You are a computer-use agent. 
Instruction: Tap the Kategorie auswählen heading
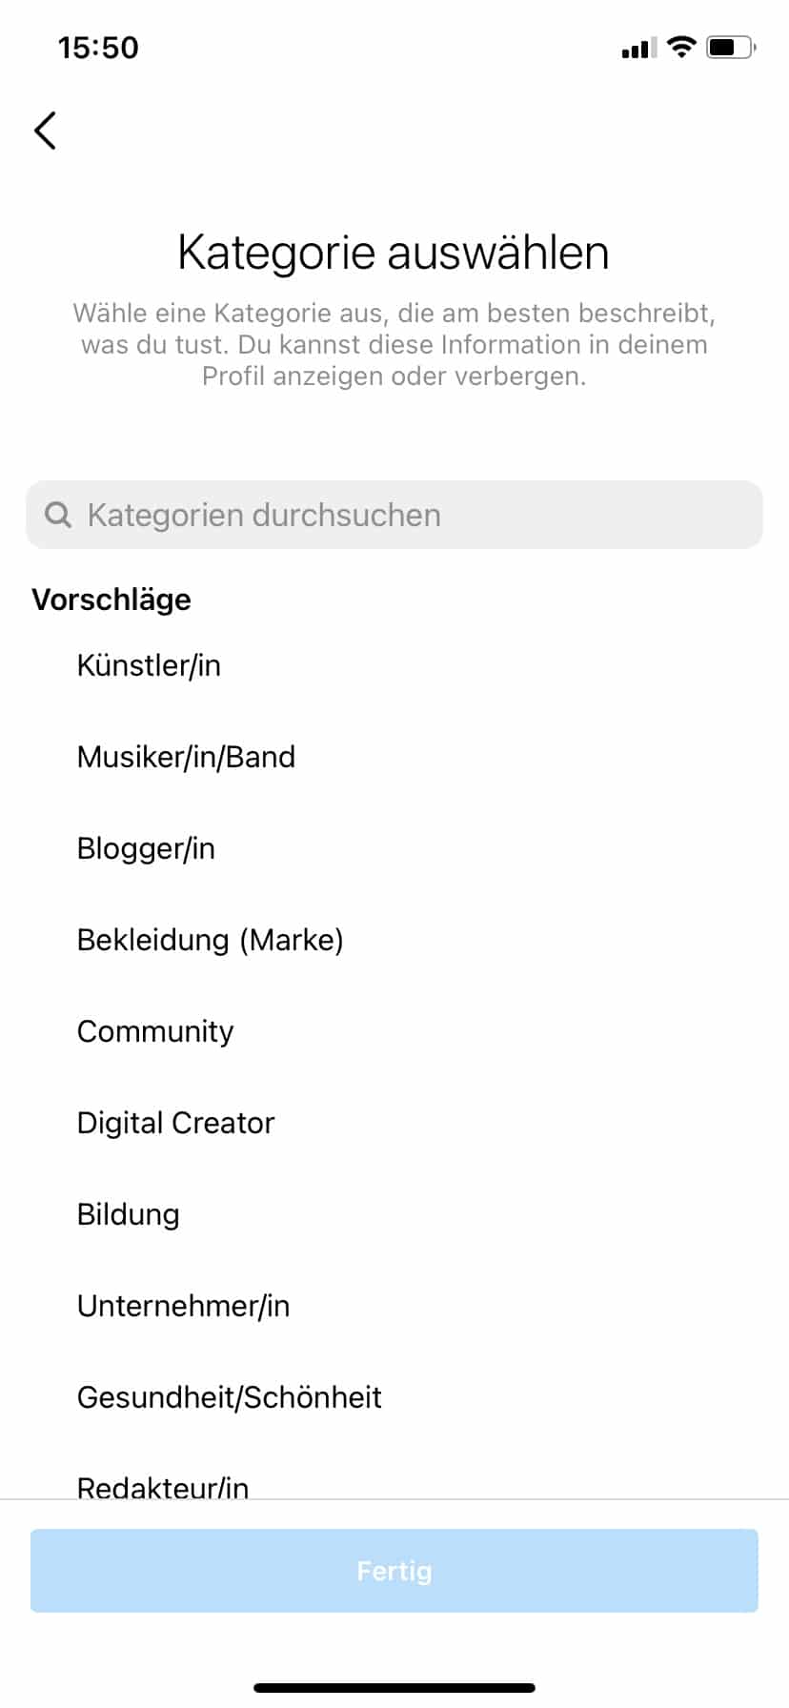point(394,253)
